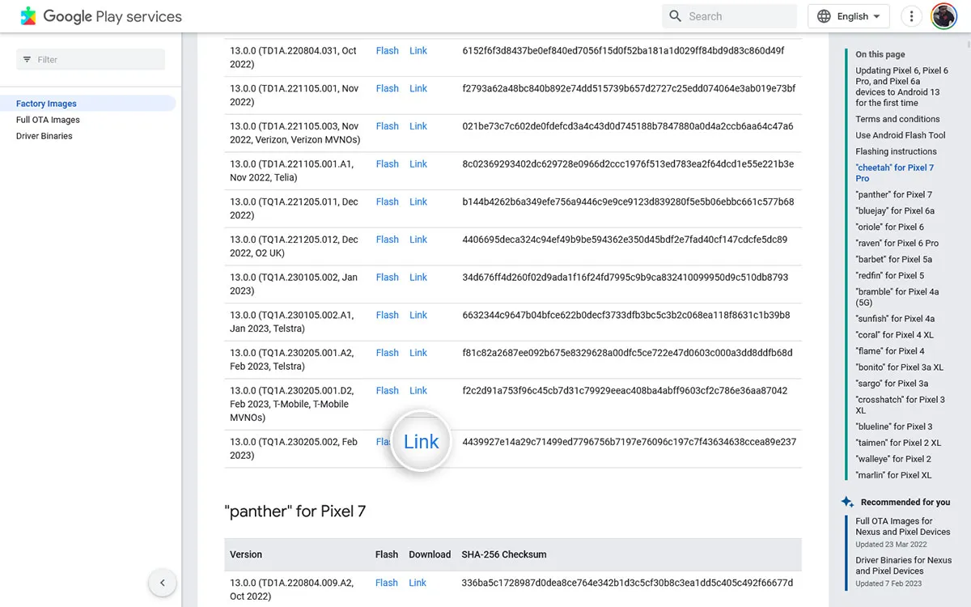971x607 pixels.
Task: Open Full OTA Images sidebar item
Action: (48, 120)
